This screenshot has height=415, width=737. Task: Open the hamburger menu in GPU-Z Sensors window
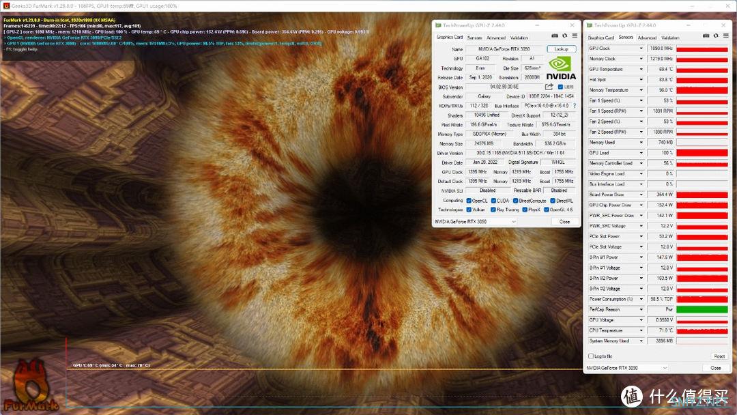click(x=725, y=35)
